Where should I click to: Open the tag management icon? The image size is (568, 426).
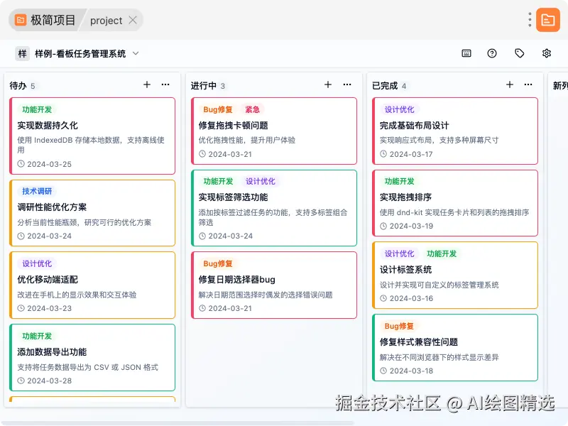point(519,53)
